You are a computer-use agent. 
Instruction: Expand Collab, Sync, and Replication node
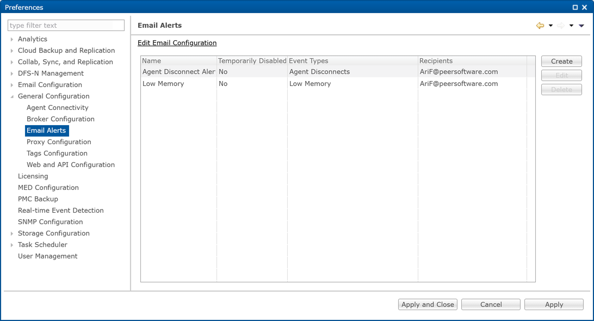pos(12,62)
